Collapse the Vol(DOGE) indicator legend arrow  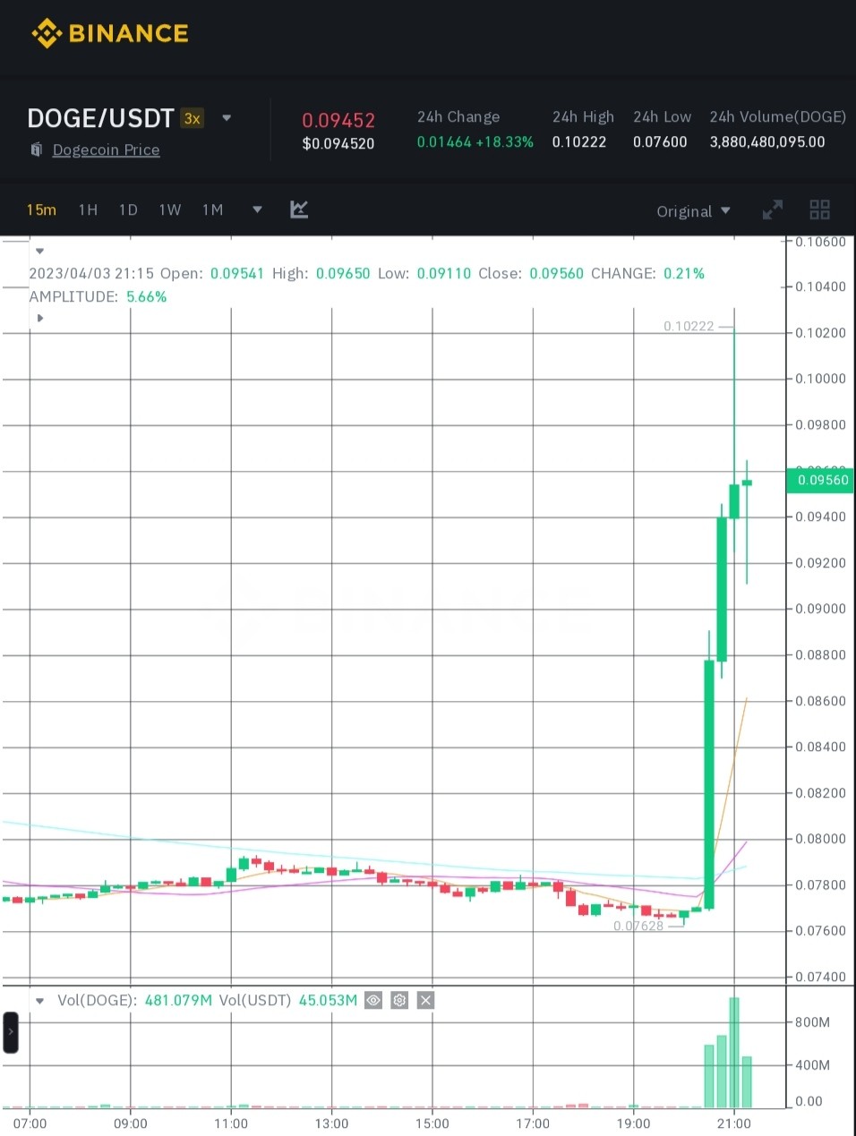pos(39,1001)
